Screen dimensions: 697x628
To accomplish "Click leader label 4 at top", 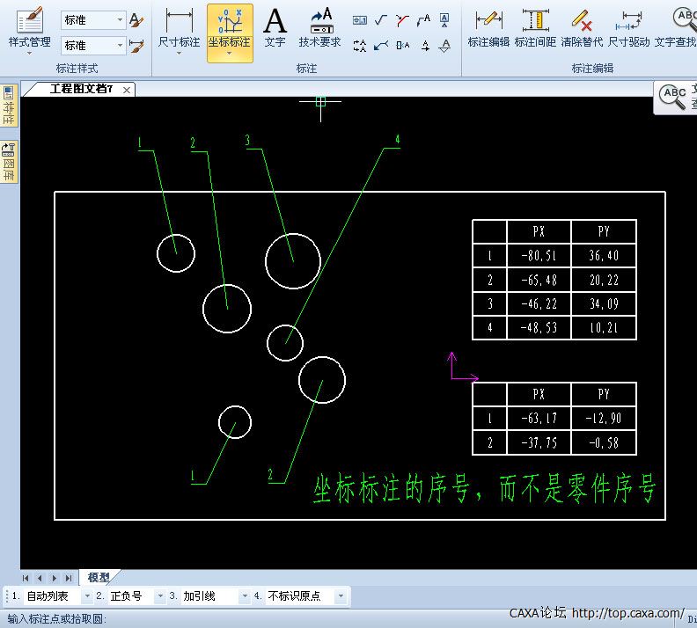I will 398,140.
